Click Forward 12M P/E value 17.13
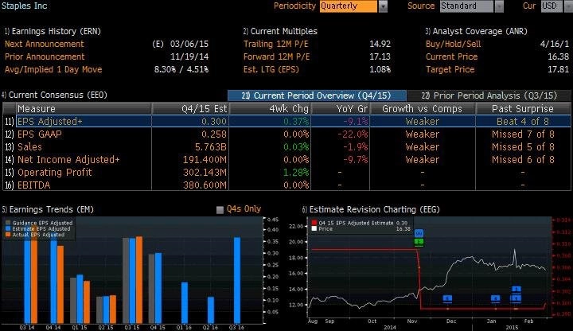573x331 pixels. click(380, 57)
